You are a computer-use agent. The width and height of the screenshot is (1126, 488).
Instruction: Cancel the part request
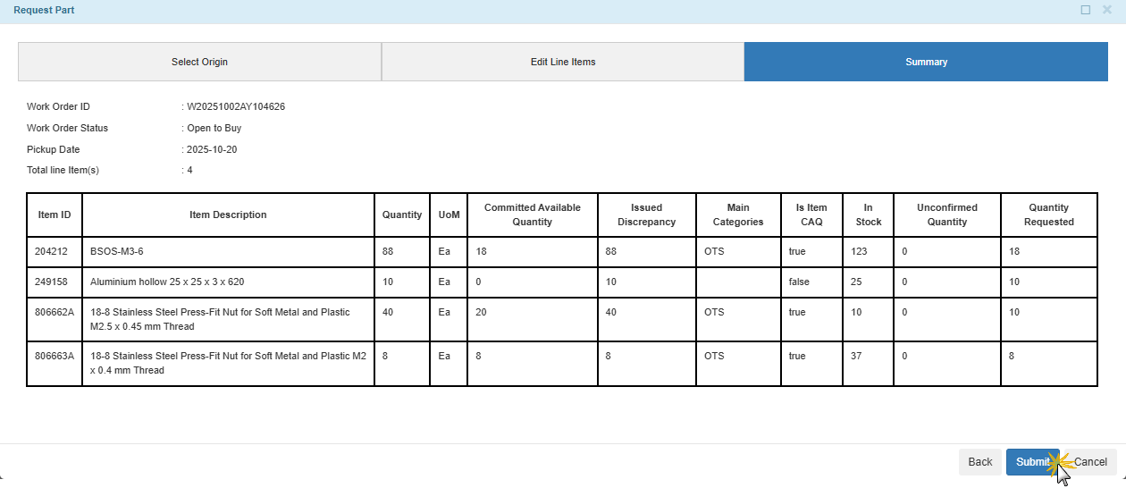click(1090, 462)
